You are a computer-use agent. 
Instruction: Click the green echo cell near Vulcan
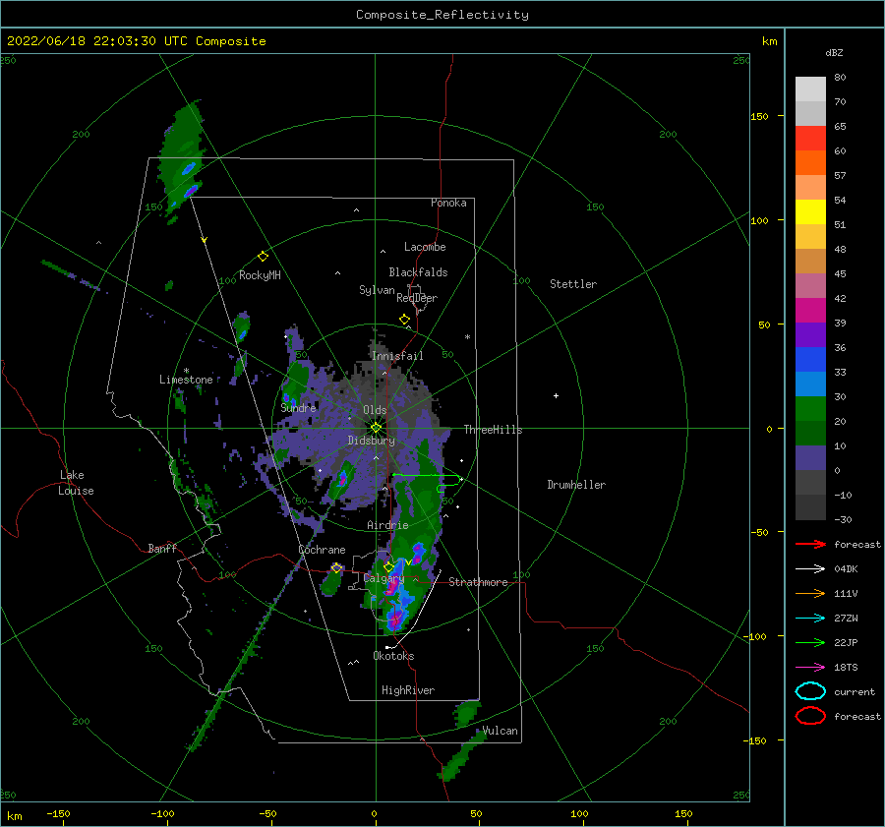(466, 714)
